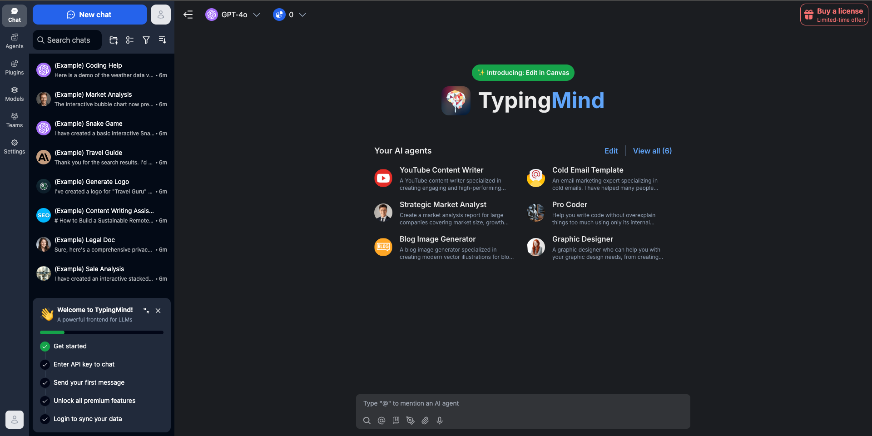
Task: Open the Teams section
Action: coord(15,120)
